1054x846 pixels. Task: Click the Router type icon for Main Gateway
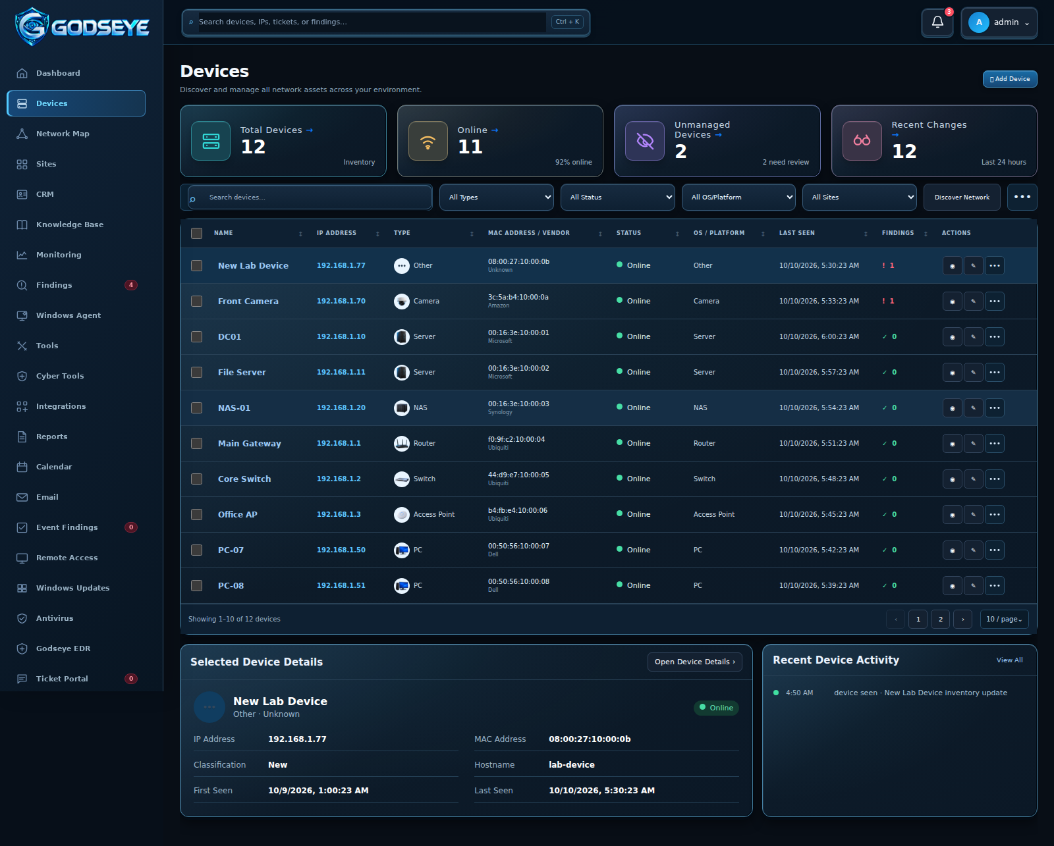pos(402,444)
